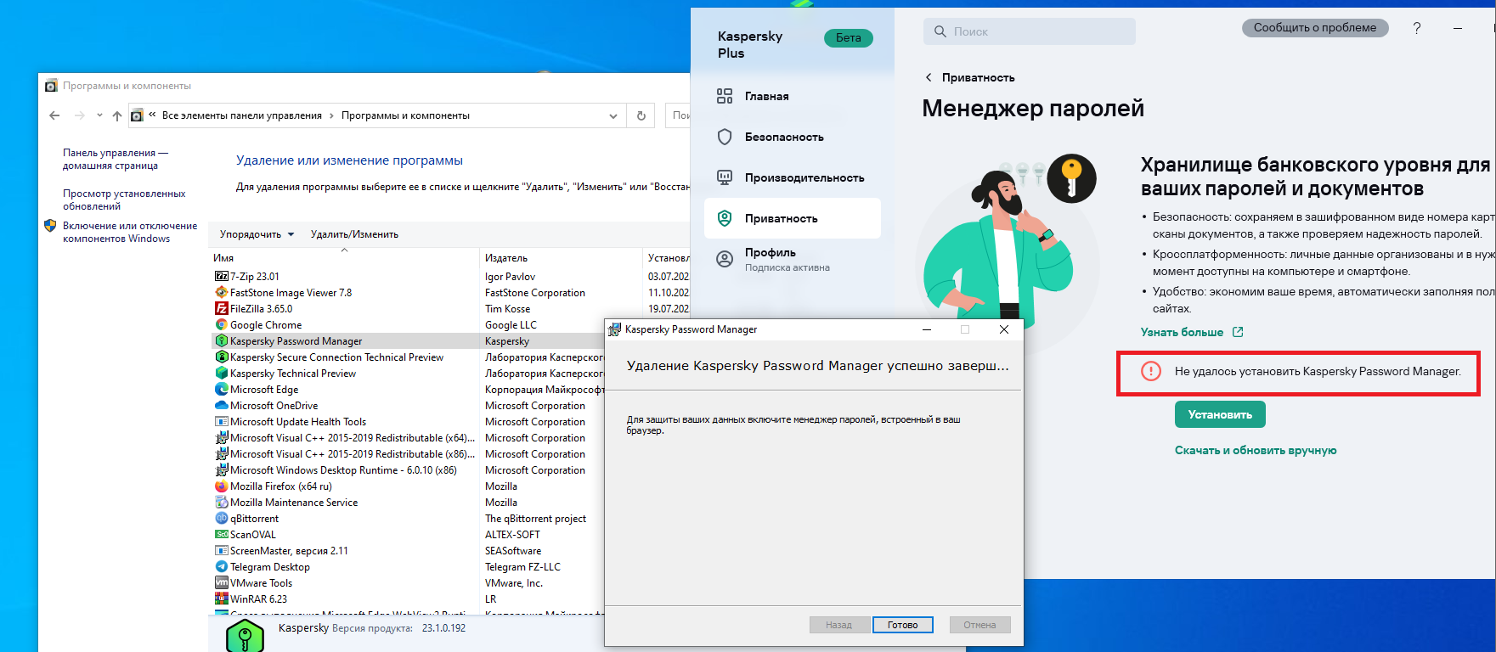Click the 7-Zip 23.01 program icon
Screen dimensions: 1496x652
[222, 276]
